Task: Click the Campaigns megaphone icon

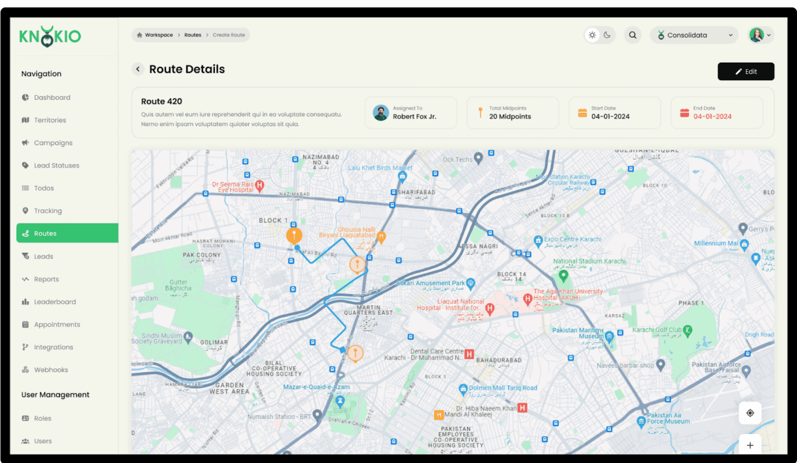Action: click(25, 143)
